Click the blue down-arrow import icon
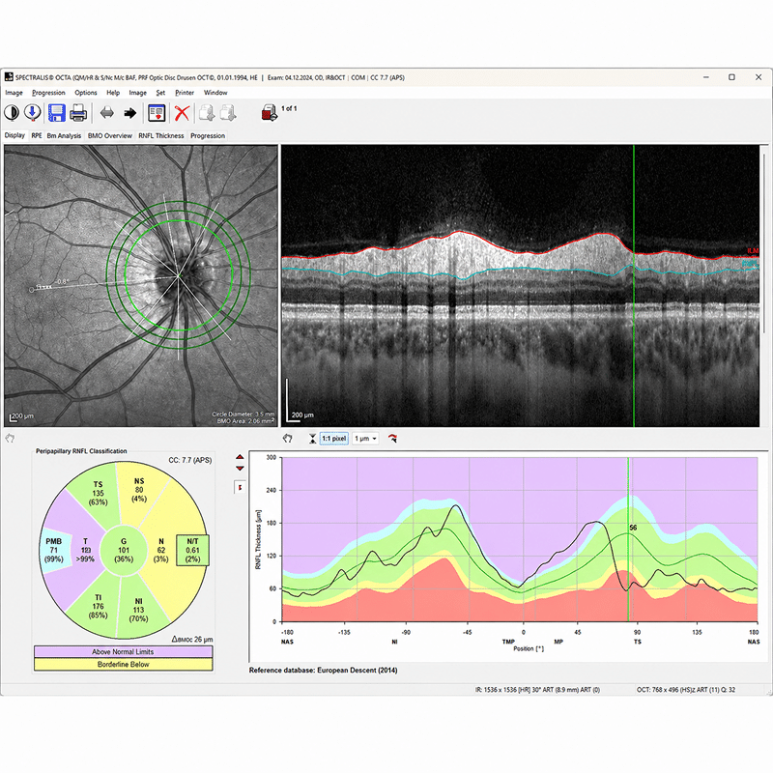773x773 pixels. tap(33, 113)
